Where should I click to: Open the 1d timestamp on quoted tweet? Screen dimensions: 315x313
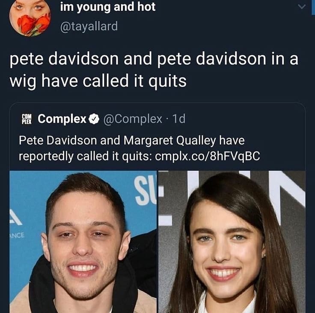pos(179,119)
